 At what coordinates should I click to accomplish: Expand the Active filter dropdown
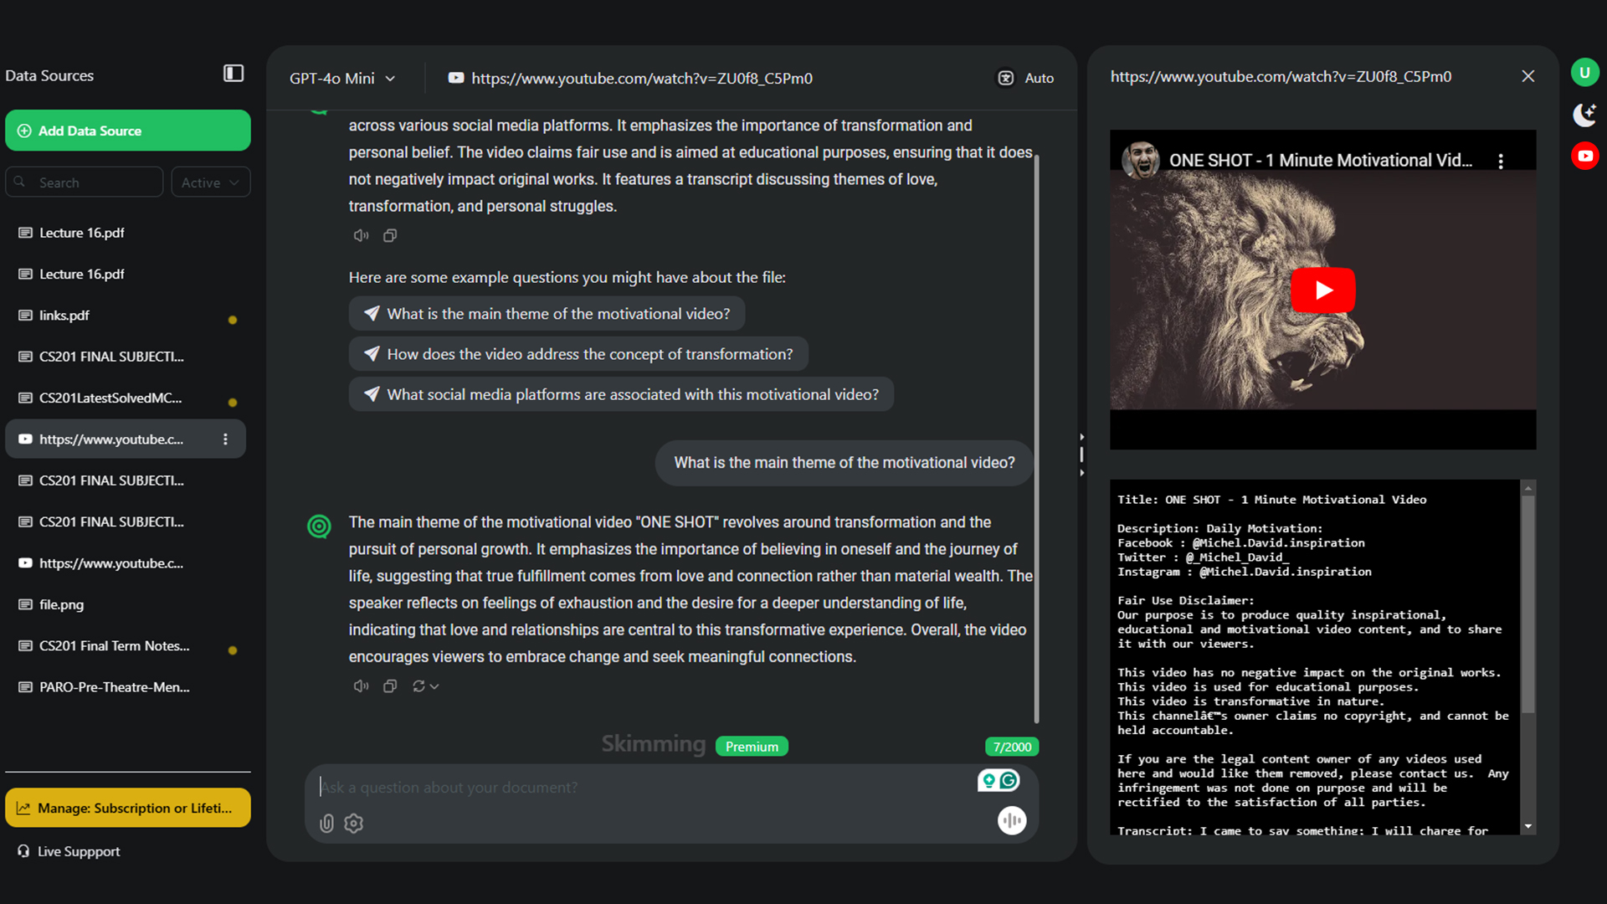pos(210,182)
